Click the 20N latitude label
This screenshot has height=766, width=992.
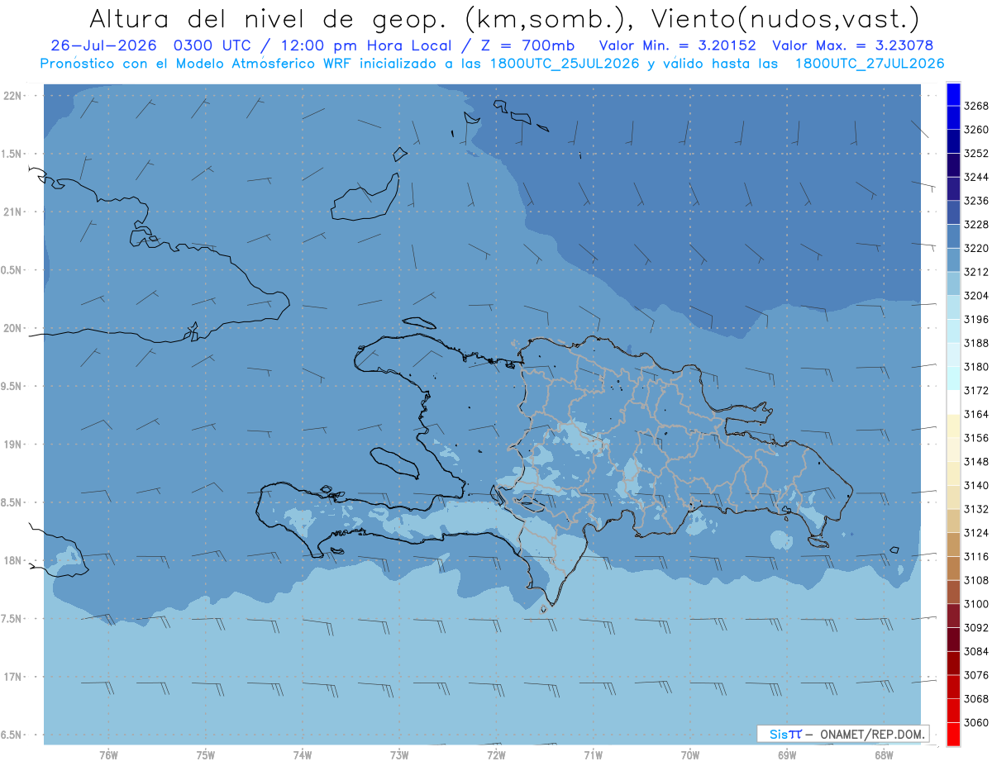pyautogui.click(x=13, y=328)
